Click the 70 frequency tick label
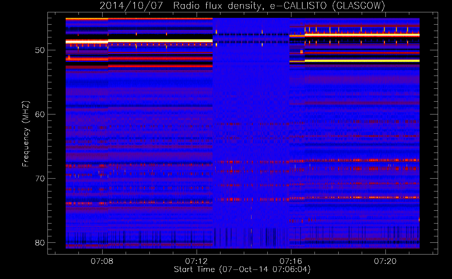452x279 pixels. [40, 179]
